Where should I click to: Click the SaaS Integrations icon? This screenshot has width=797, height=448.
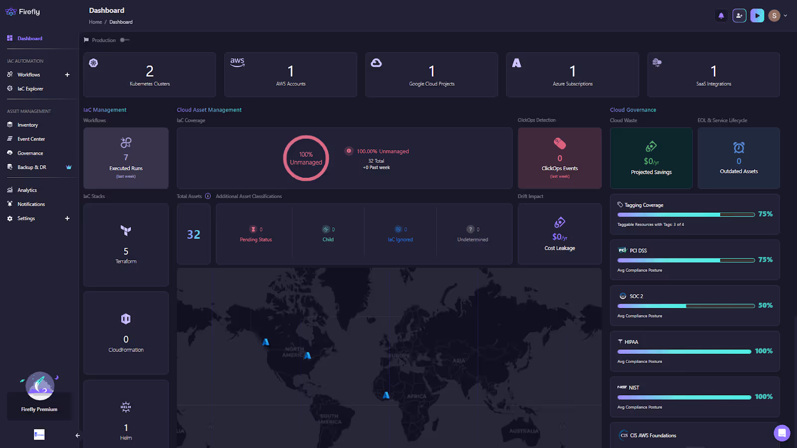657,63
